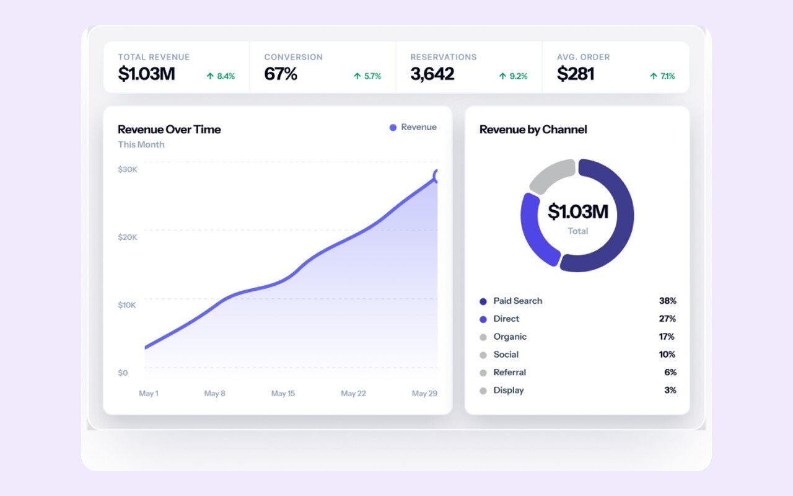Select the Paid Search legend dot
This screenshot has width=793, height=496.
pos(483,301)
